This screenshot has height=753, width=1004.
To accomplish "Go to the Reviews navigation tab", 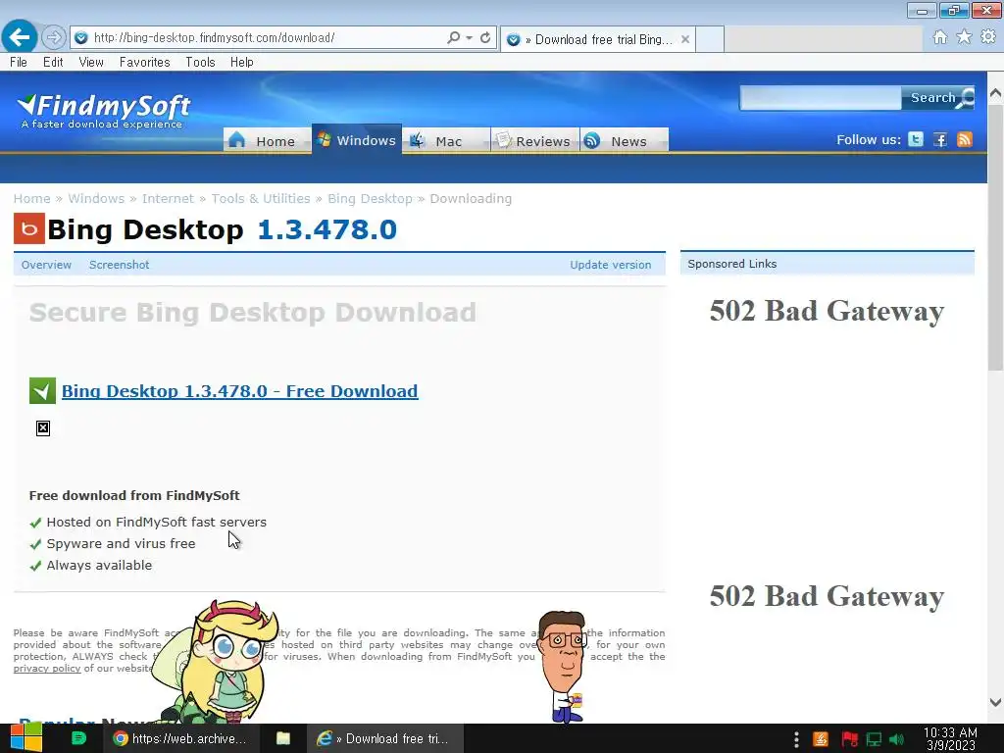I will tap(534, 140).
